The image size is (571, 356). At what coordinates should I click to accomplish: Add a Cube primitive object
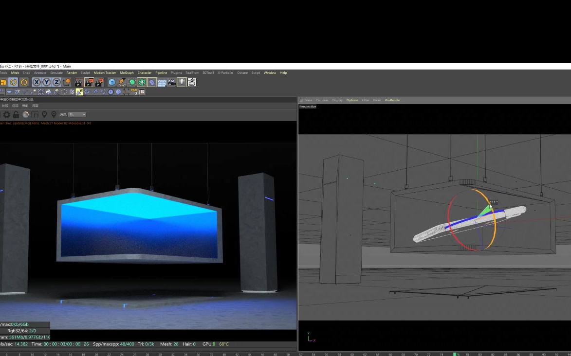click(x=112, y=82)
